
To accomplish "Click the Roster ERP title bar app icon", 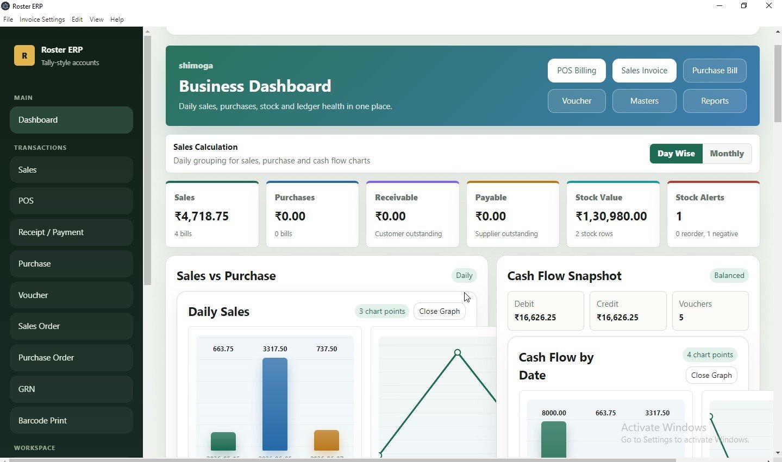I will click(6, 6).
